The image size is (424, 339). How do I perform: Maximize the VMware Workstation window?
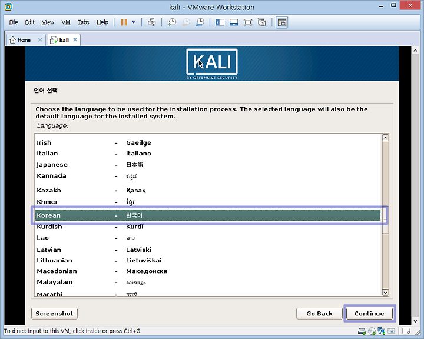click(393, 5)
